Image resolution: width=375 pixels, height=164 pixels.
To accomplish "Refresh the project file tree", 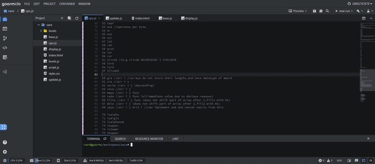I will click(77, 18).
